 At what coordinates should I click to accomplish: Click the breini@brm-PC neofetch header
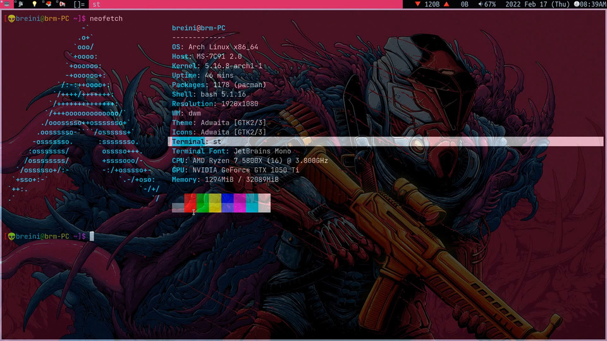199,28
